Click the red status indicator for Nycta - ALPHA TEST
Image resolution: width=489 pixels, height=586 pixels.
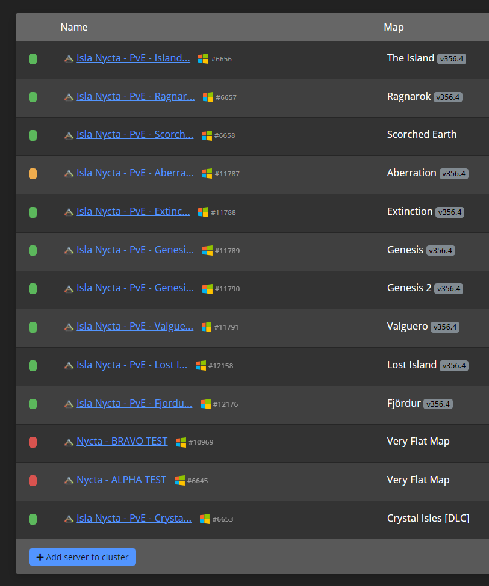coord(33,480)
